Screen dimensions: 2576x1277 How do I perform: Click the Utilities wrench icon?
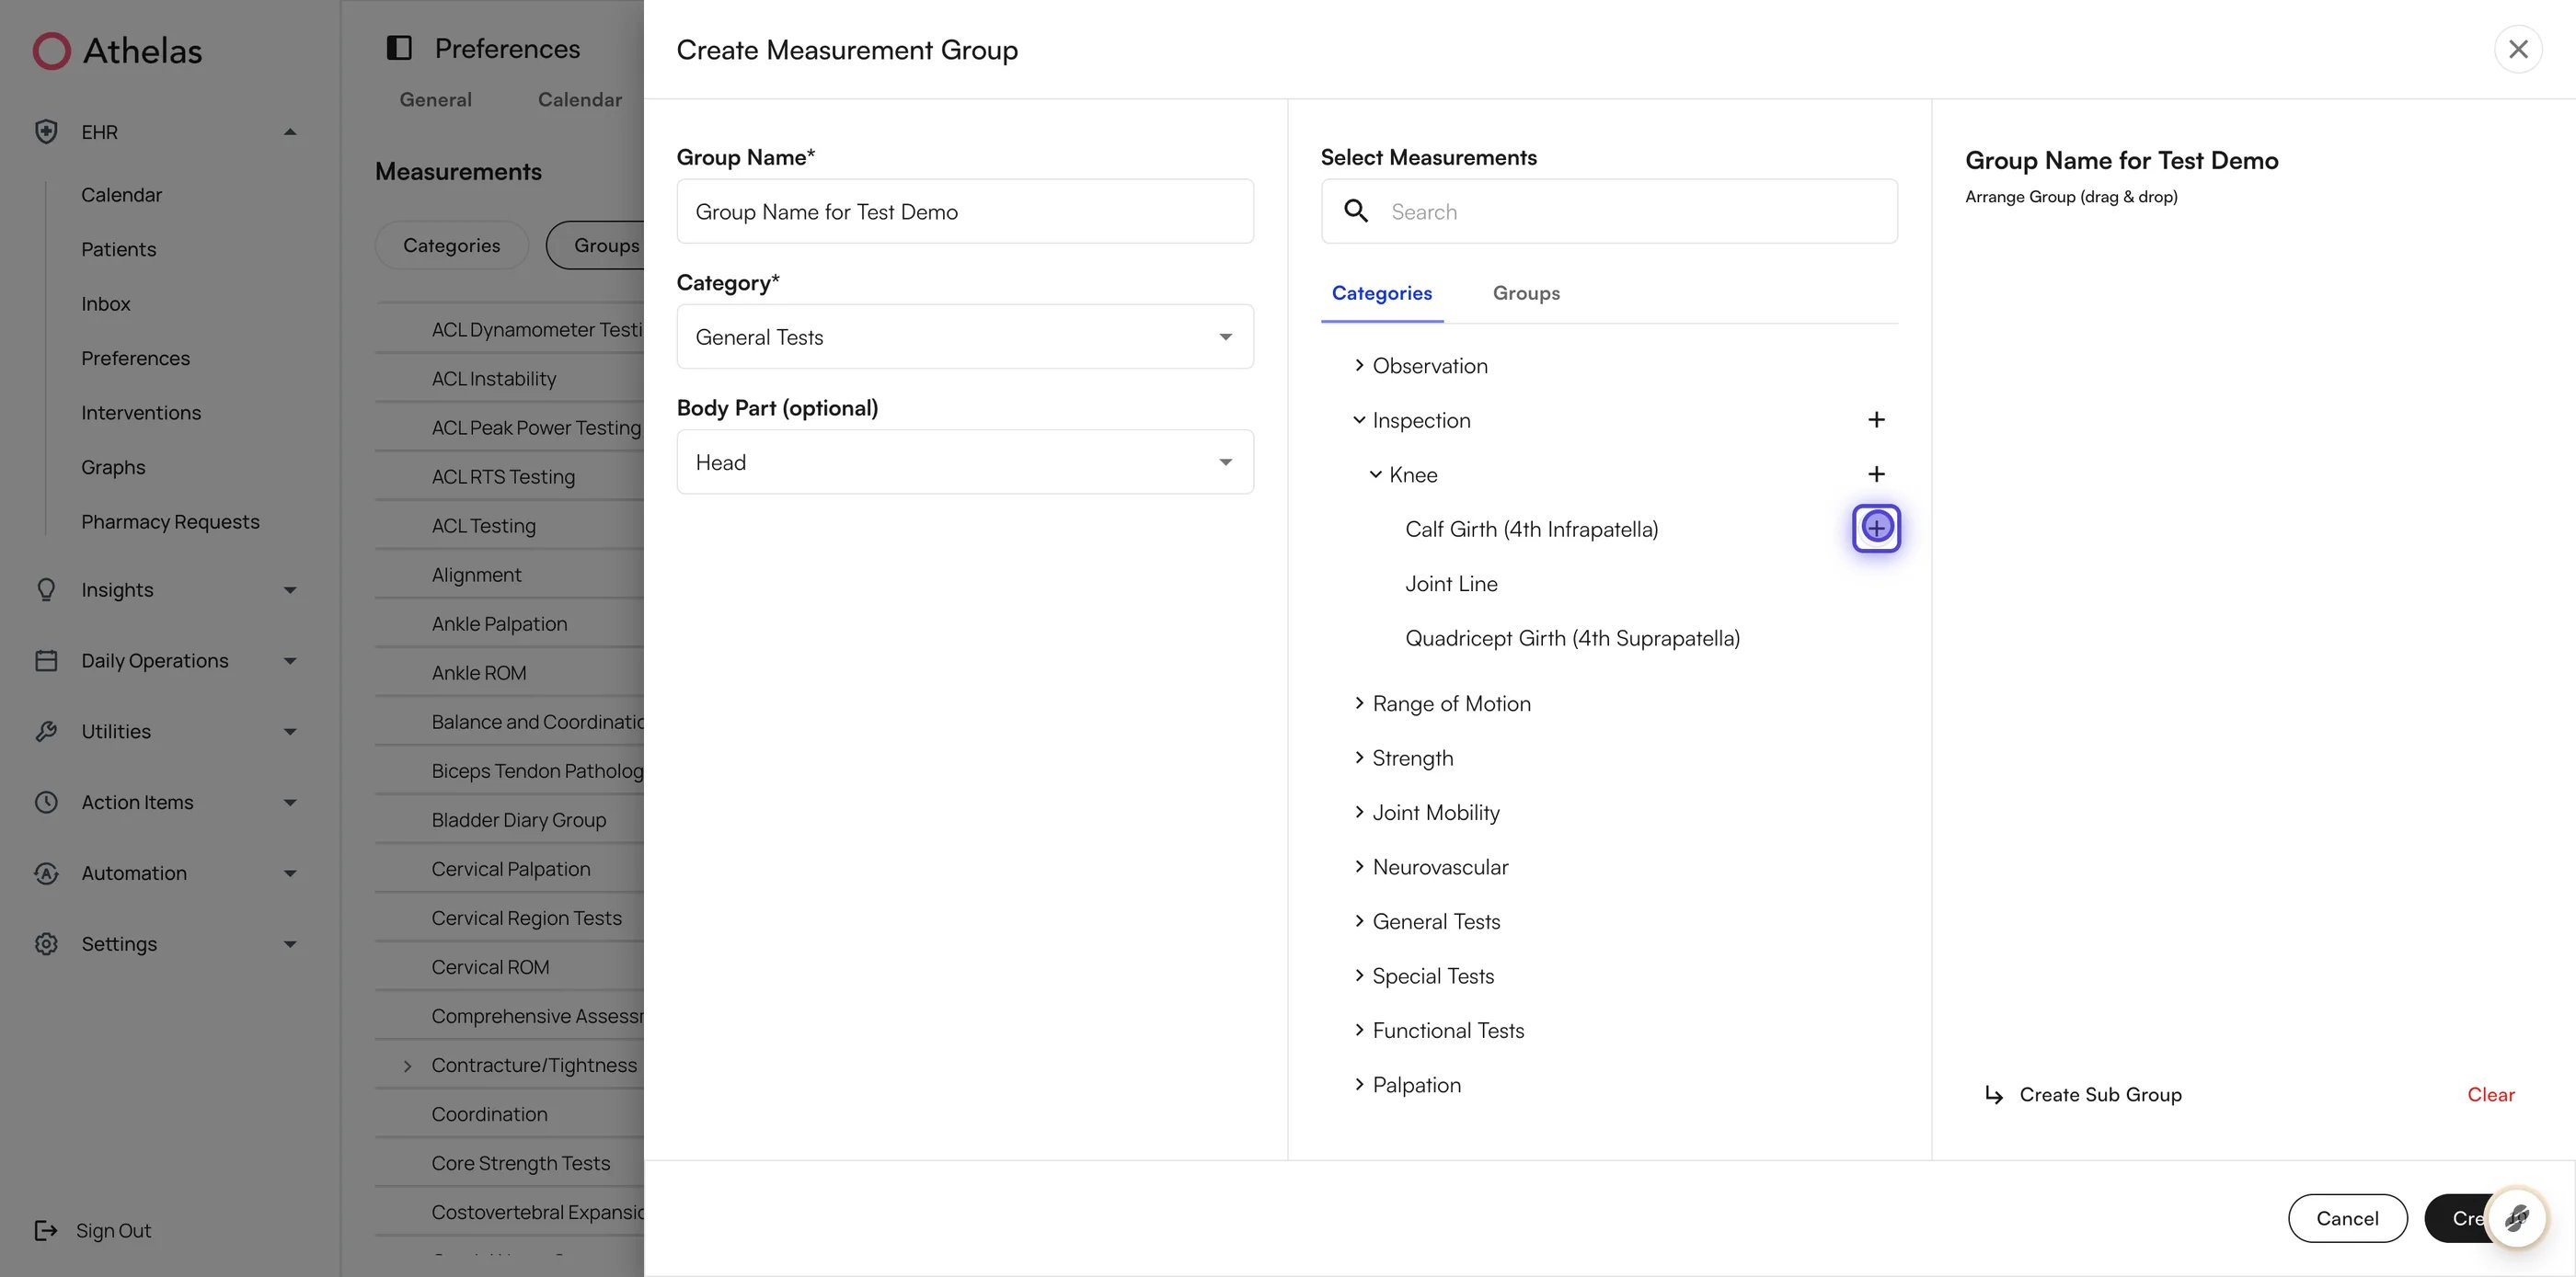pos(46,732)
